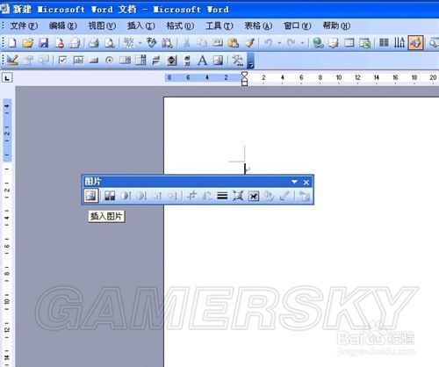The height and width of the screenshot is (367, 439).
Task: Open the Undo dropdown arrow
Action: tap(279, 43)
